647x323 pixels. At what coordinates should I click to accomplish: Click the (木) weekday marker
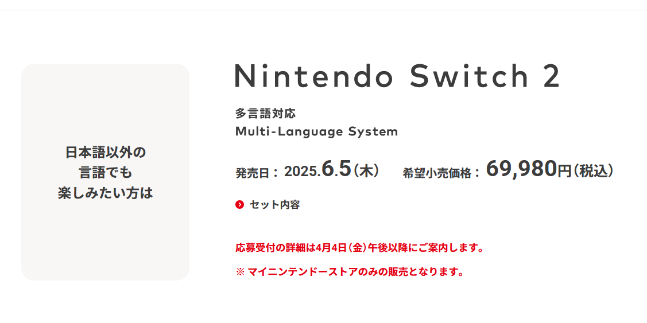pyautogui.click(x=366, y=170)
